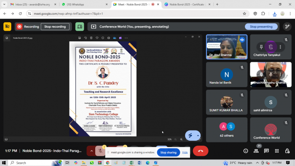Click the Stop recording button

click(55, 27)
